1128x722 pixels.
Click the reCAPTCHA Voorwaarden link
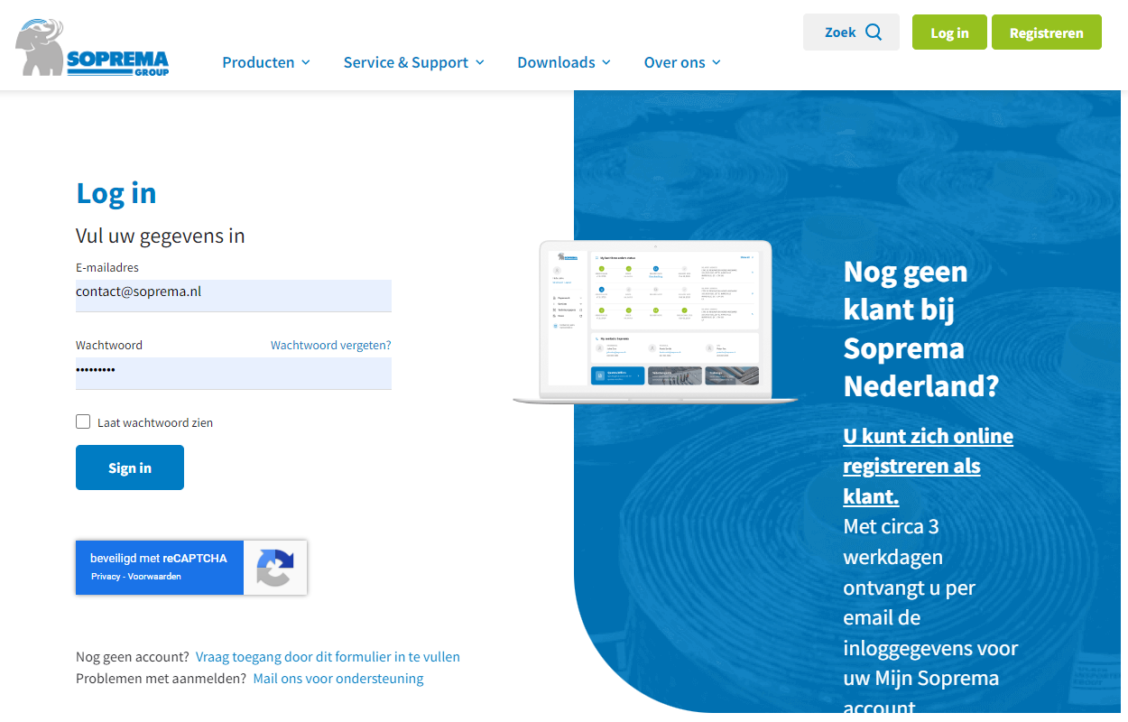(x=154, y=577)
